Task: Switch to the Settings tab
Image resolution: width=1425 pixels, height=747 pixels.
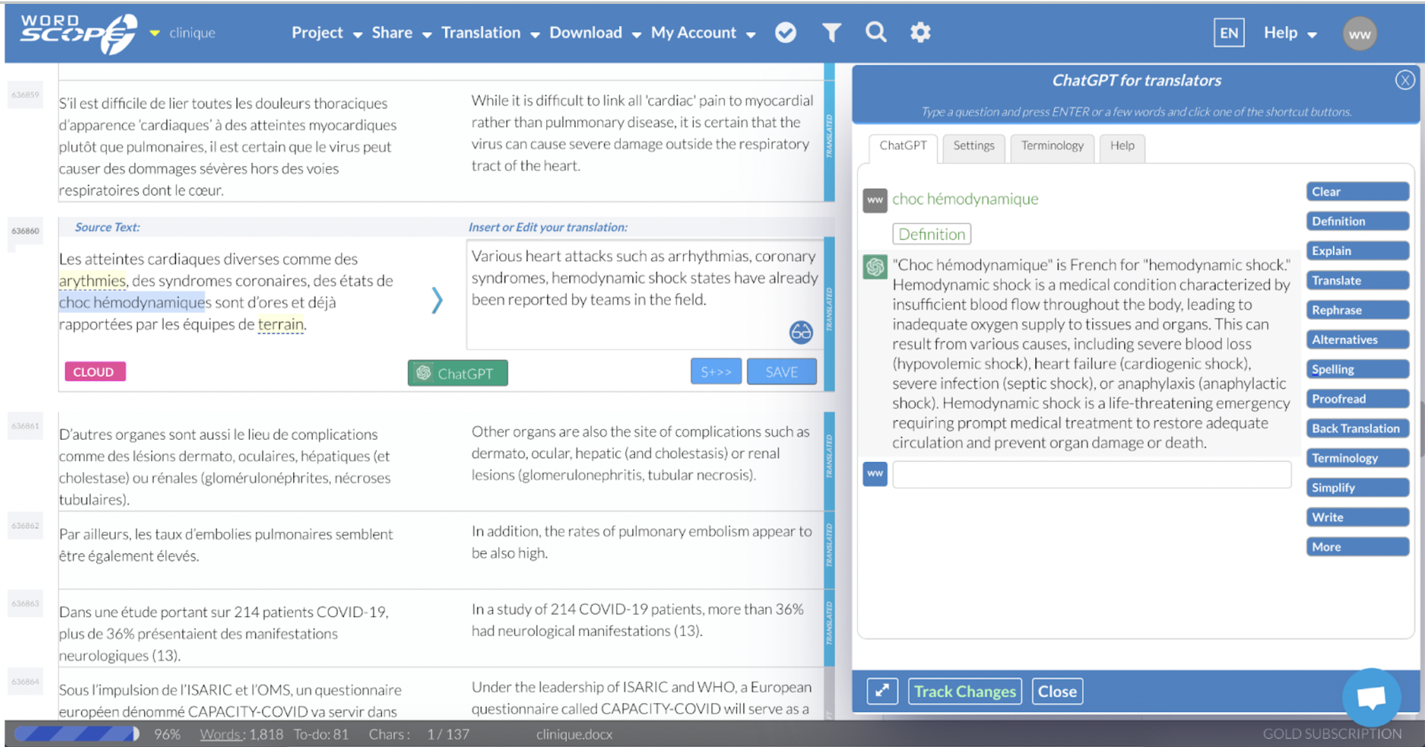Action: click(x=973, y=146)
